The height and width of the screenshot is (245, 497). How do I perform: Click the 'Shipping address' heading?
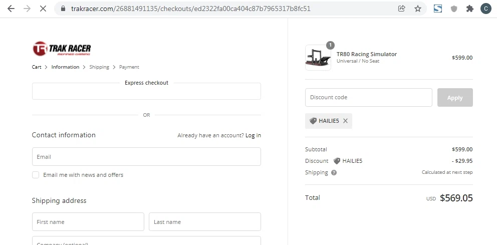pyautogui.click(x=59, y=200)
